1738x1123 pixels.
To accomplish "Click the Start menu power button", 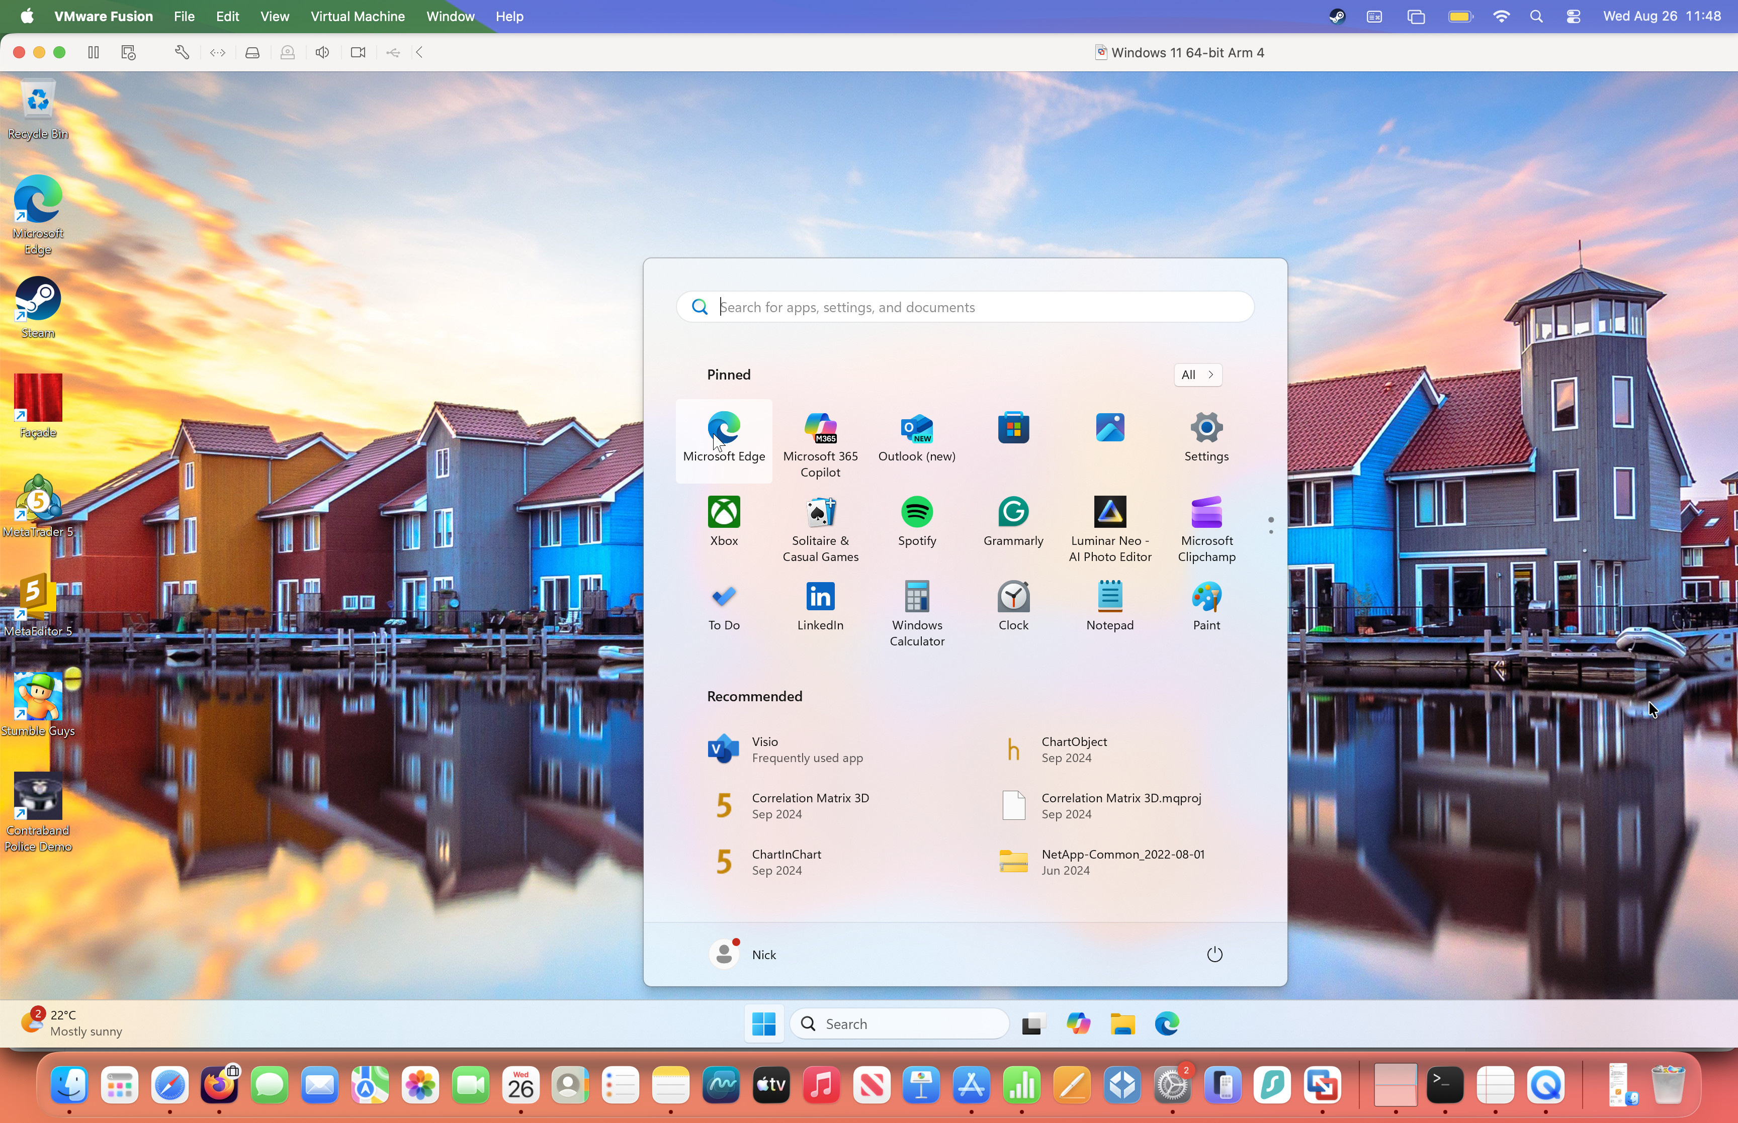I will coord(1213,954).
